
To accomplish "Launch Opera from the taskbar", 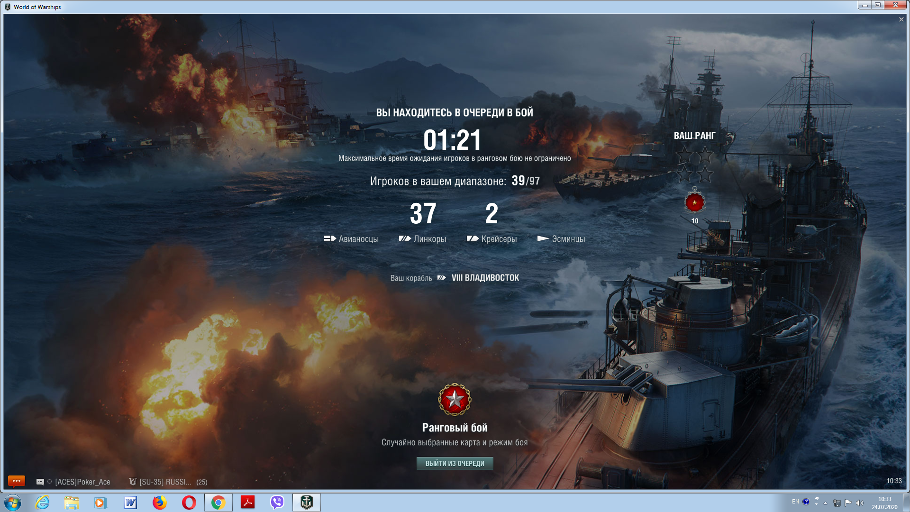I will [x=189, y=503].
